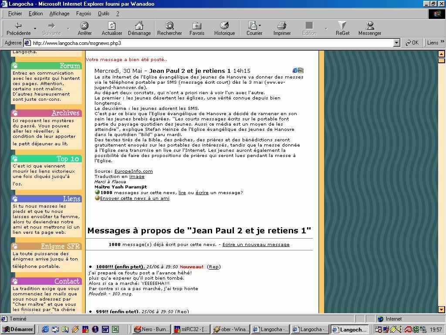
Task: Open the Favoris toolbar icon
Action: pos(197,26)
